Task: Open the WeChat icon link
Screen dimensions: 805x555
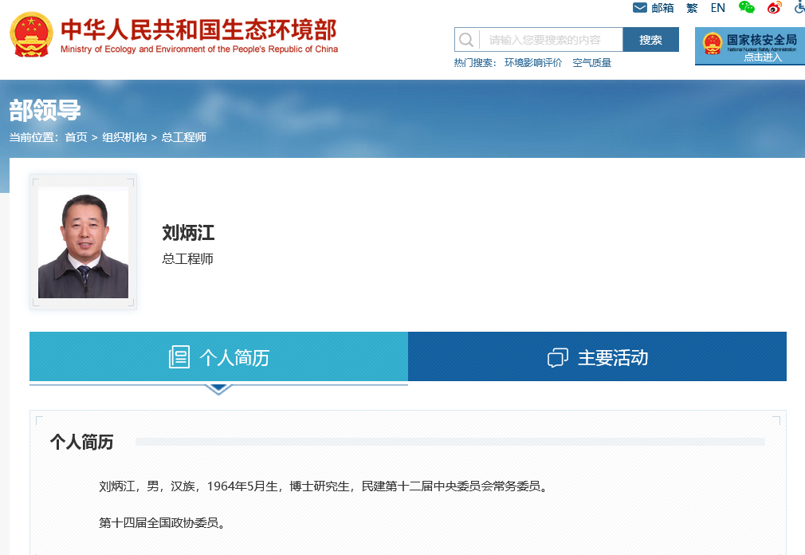Action: point(747,8)
